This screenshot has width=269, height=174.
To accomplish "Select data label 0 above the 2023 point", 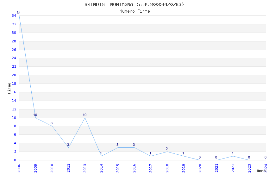I will 249,157.
